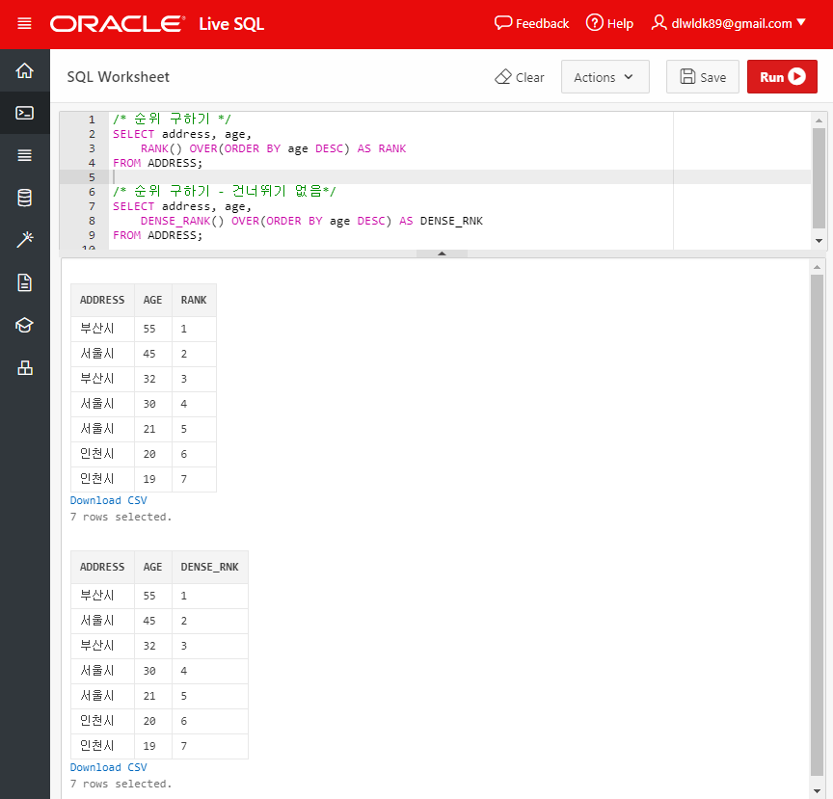Open Quick SQL wand icon

[x=24, y=240]
